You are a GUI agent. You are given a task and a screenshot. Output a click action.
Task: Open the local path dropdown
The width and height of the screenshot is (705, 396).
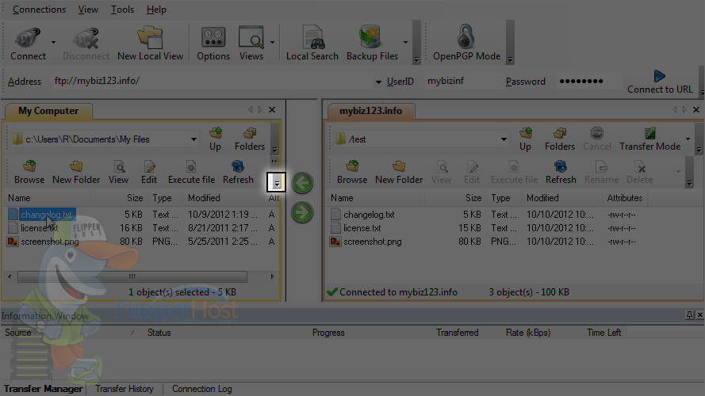click(x=193, y=139)
